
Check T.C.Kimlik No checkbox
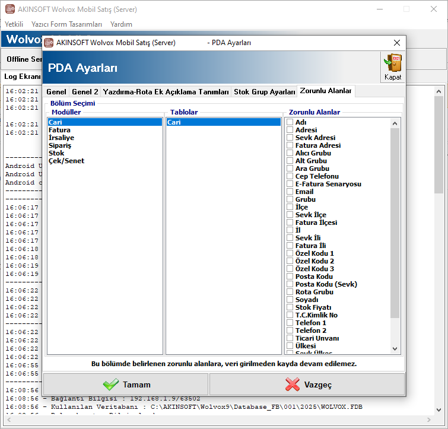(x=290, y=314)
